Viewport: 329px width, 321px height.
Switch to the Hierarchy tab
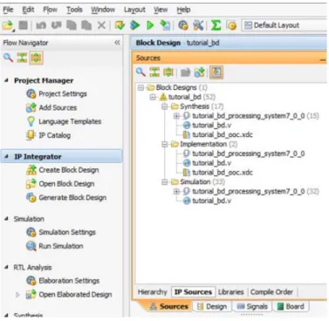tap(153, 292)
